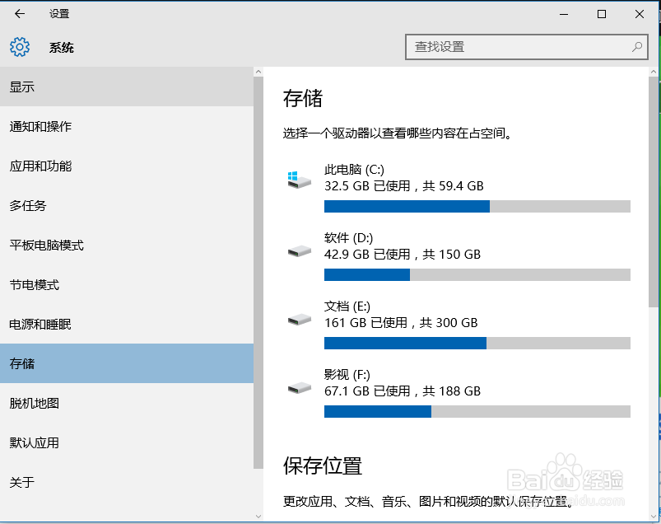
Task: Type in the 查找设置 search box
Action: 519,47
